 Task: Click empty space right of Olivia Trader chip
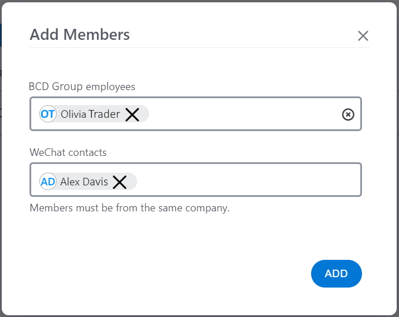(244, 114)
